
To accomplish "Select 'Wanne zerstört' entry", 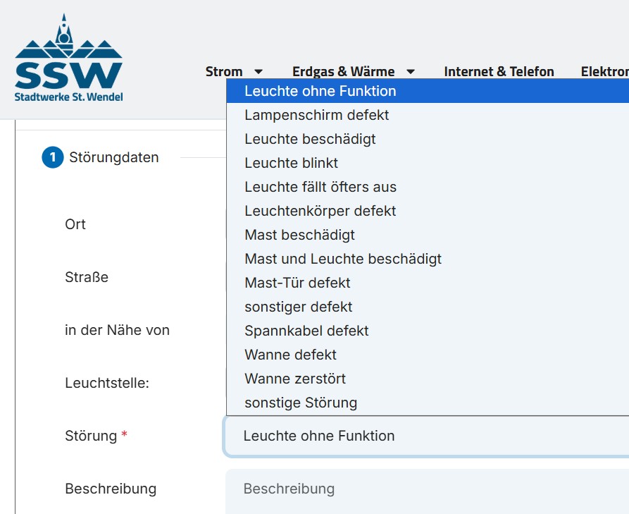I will click(x=295, y=379).
